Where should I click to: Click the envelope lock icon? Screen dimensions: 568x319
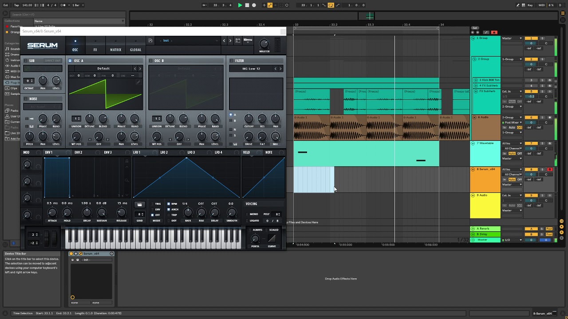(127, 161)
